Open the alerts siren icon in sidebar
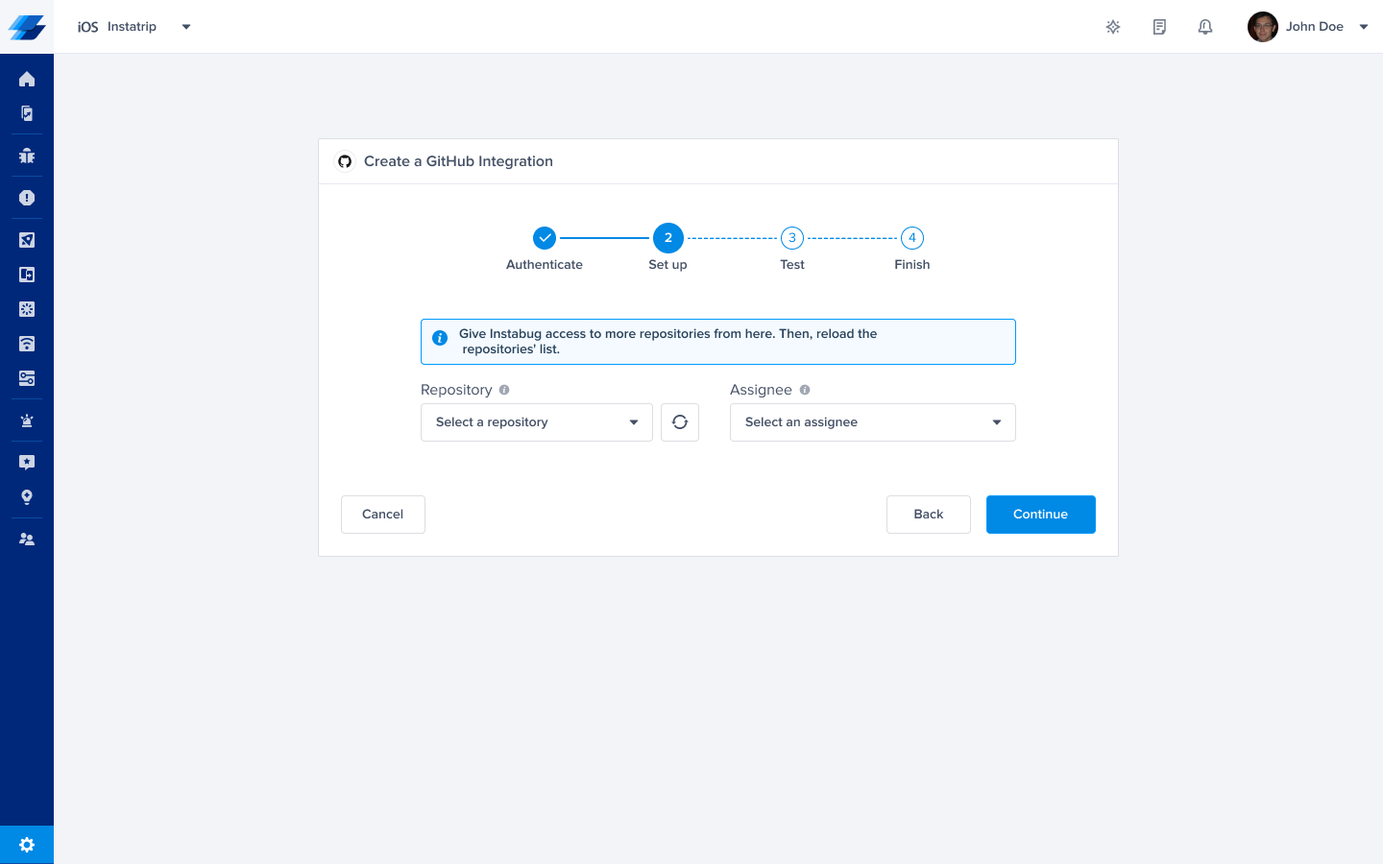The width and height of the screenshot is (1383, 864). coord(27,420)
